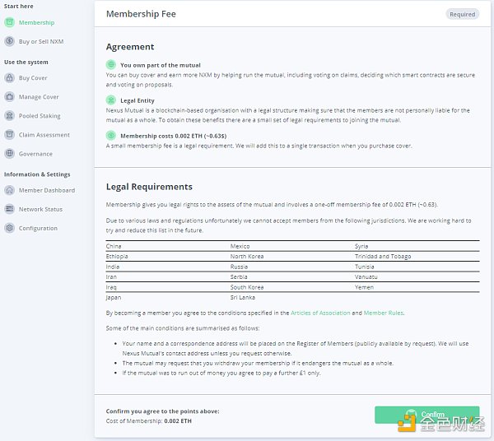Open the Network Status menu item
The width and height of the screenshot is (494, 441).
click(40, 209)
